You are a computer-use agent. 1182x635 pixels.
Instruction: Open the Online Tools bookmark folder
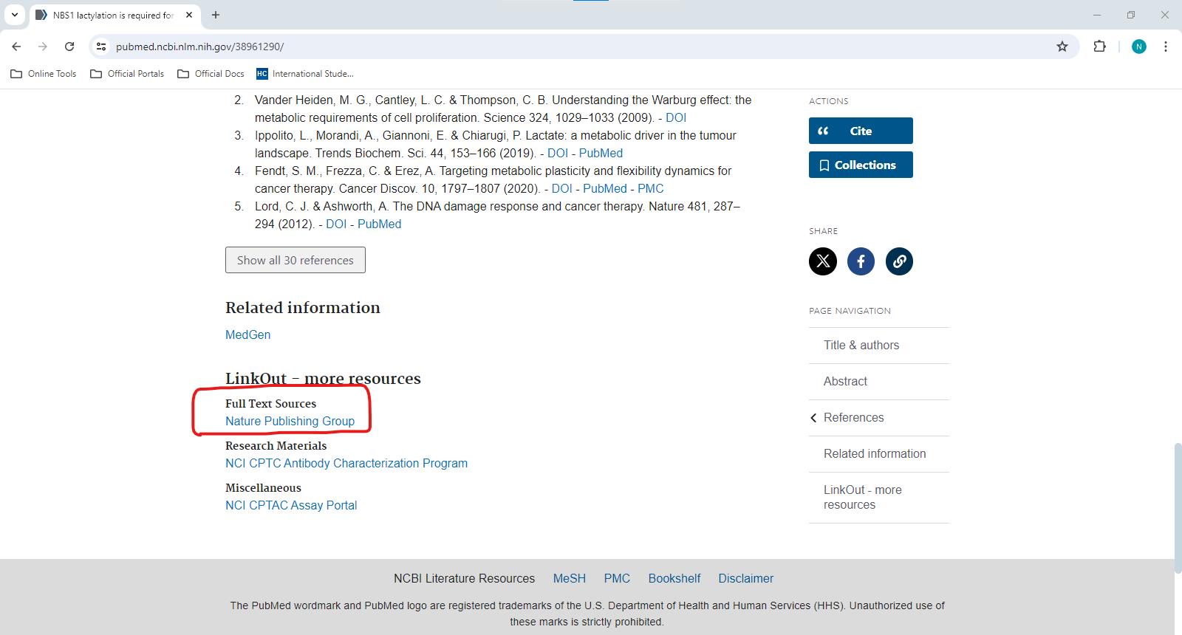[x=44, y=74]
